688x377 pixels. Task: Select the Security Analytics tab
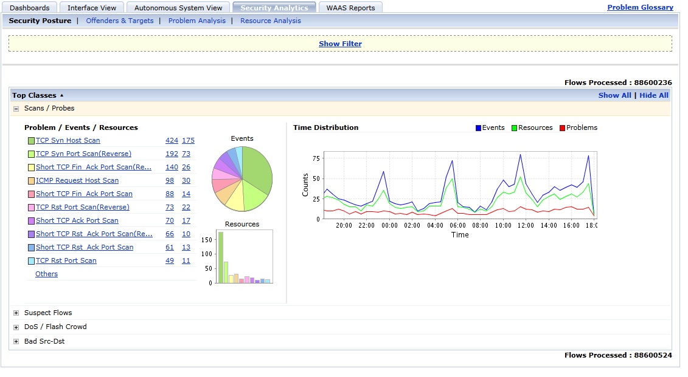274,7
